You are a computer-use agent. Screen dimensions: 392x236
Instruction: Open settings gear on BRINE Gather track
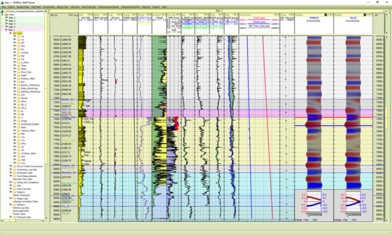pyautogui.click(x=326, y=15)
